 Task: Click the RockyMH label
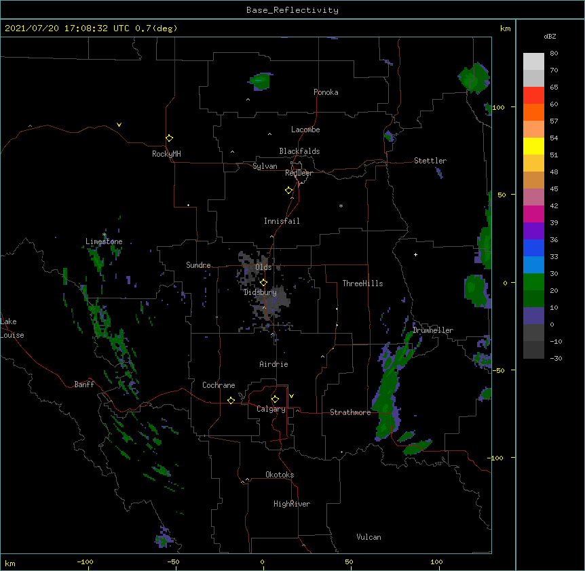click(166, 154)
